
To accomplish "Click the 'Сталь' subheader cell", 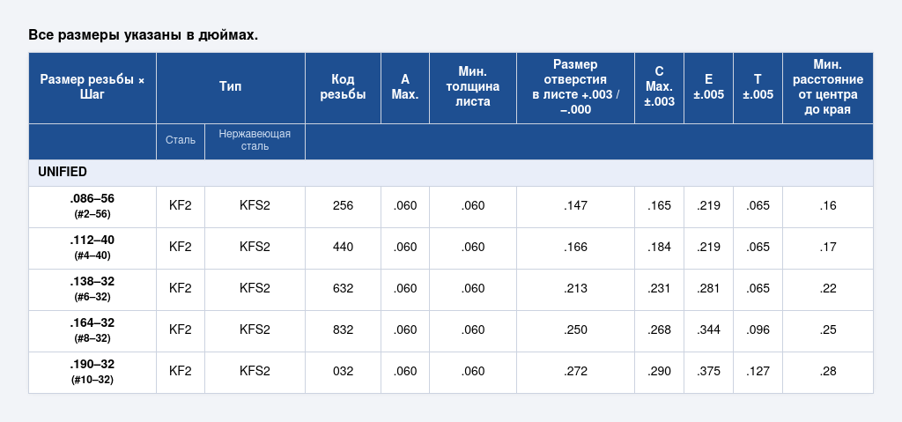I will 181,140.
